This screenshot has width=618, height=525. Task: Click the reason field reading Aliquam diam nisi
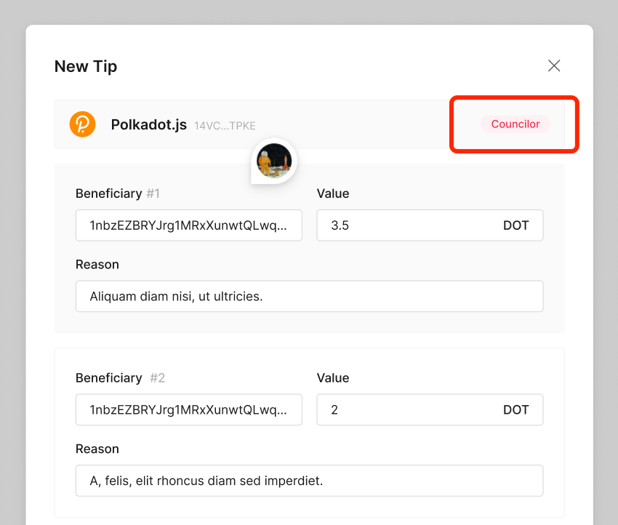coord(309,296)
